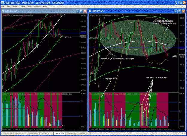Click the current price tag on M15 scale
Screen dimensions: 187x136
[x=83, y=36]
